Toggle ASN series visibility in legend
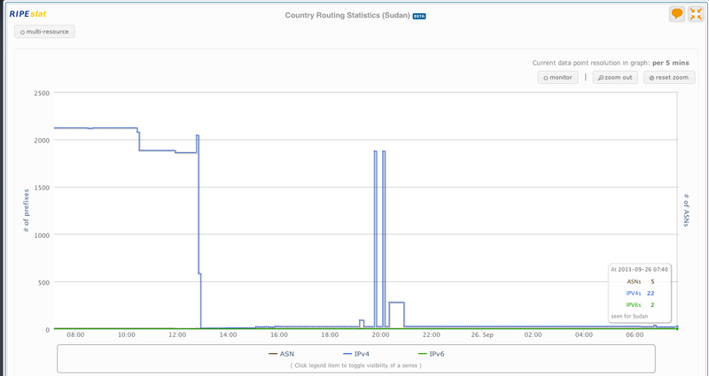 coord(281,354)
